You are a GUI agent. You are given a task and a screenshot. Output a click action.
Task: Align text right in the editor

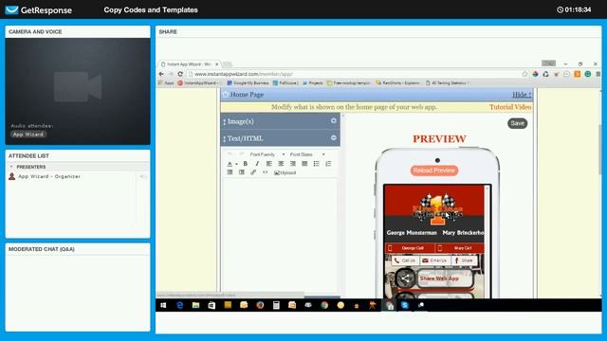coord(293,164)
